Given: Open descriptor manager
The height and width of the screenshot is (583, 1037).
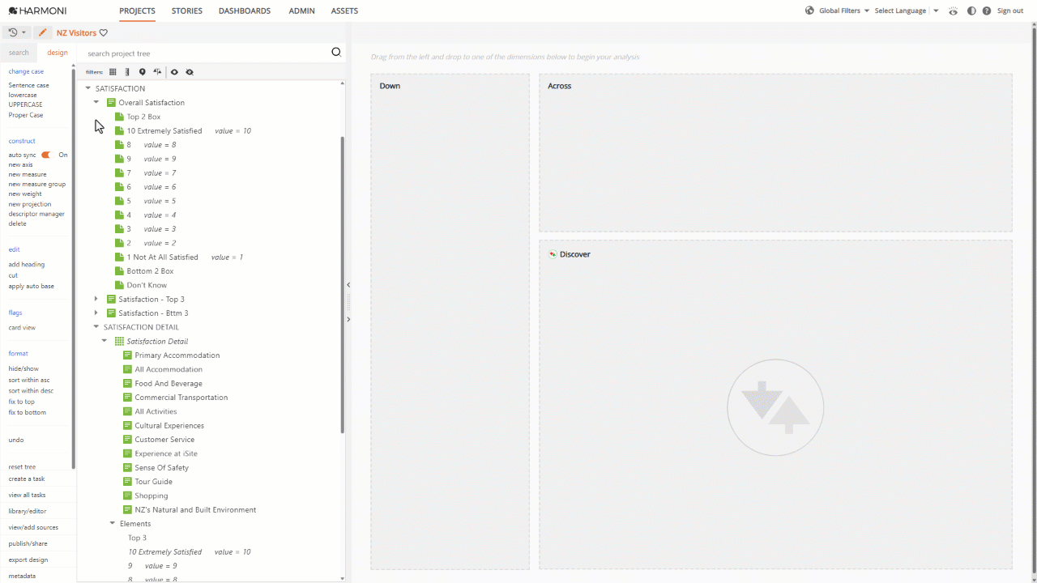Looking at the screenshot, I should click(36, 214).
